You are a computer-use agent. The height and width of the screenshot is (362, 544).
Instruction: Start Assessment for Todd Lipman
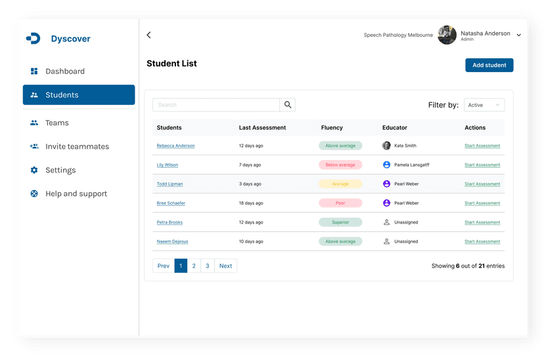[482, 184]
